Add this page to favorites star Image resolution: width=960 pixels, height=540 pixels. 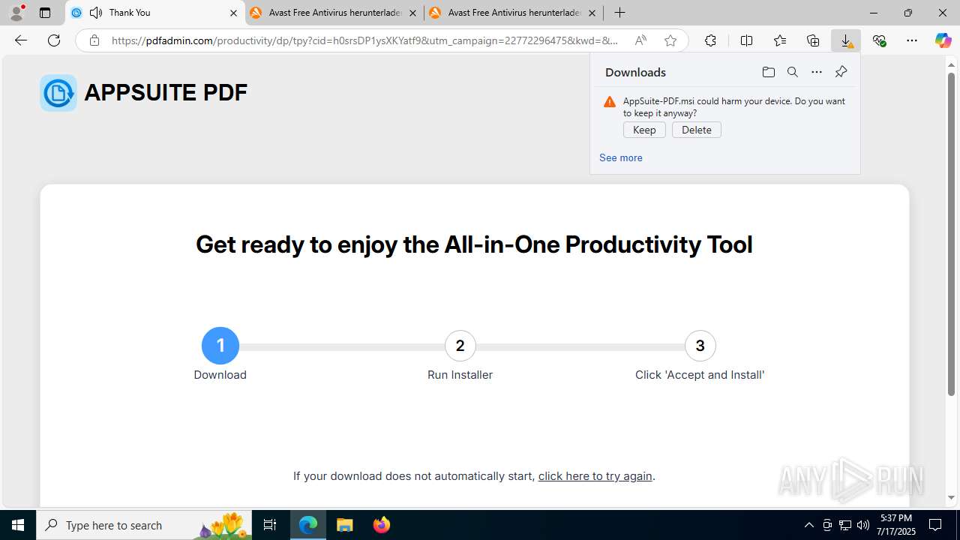click(670, 40)
